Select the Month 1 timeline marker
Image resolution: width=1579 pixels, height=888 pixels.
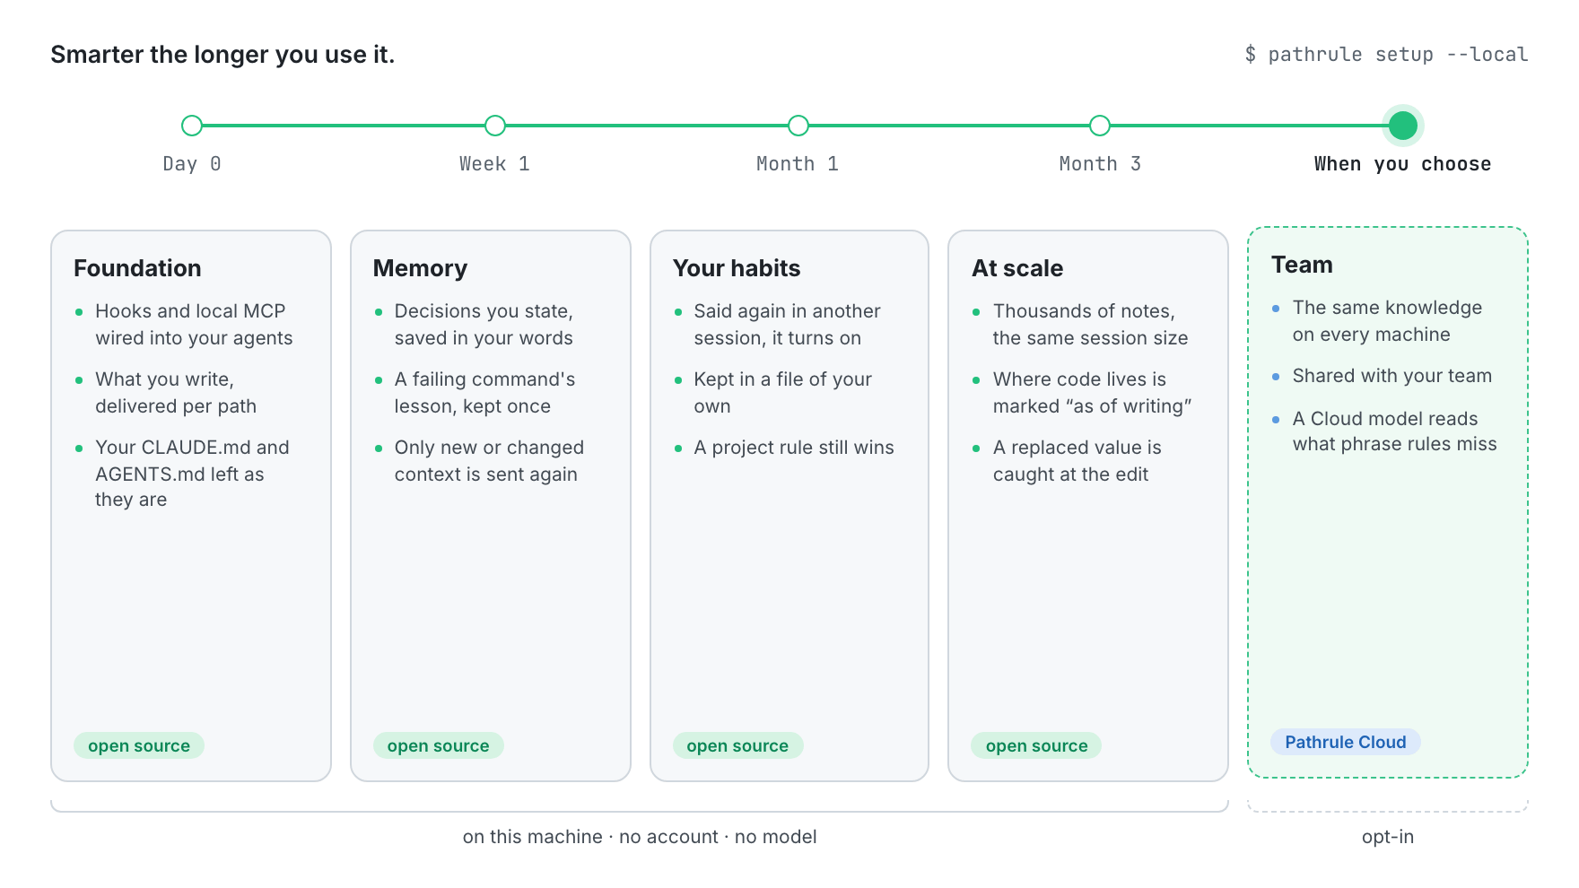[x=798, y=126]
